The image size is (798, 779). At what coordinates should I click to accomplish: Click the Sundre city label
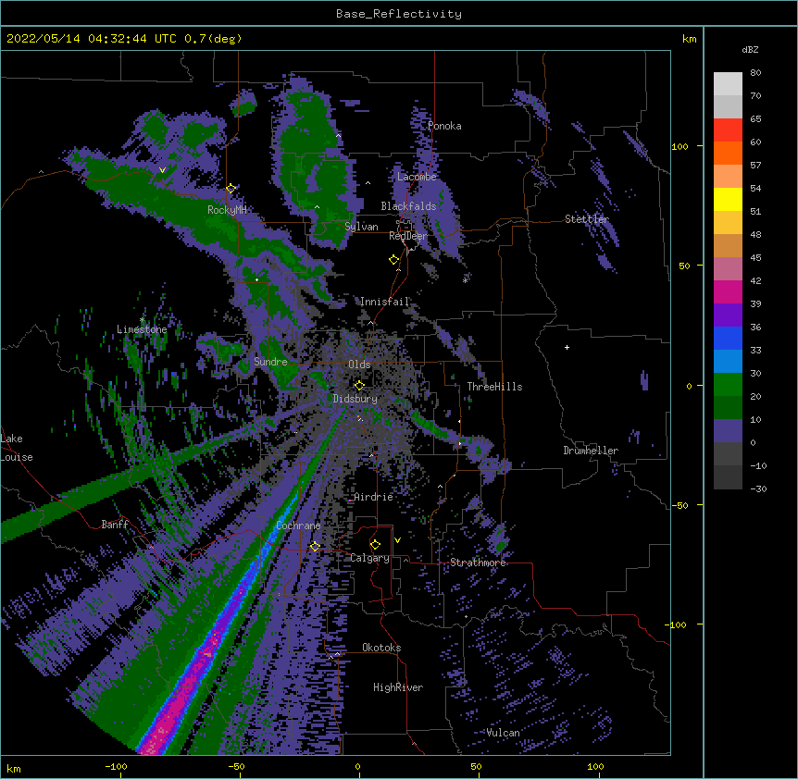point(270,362)
